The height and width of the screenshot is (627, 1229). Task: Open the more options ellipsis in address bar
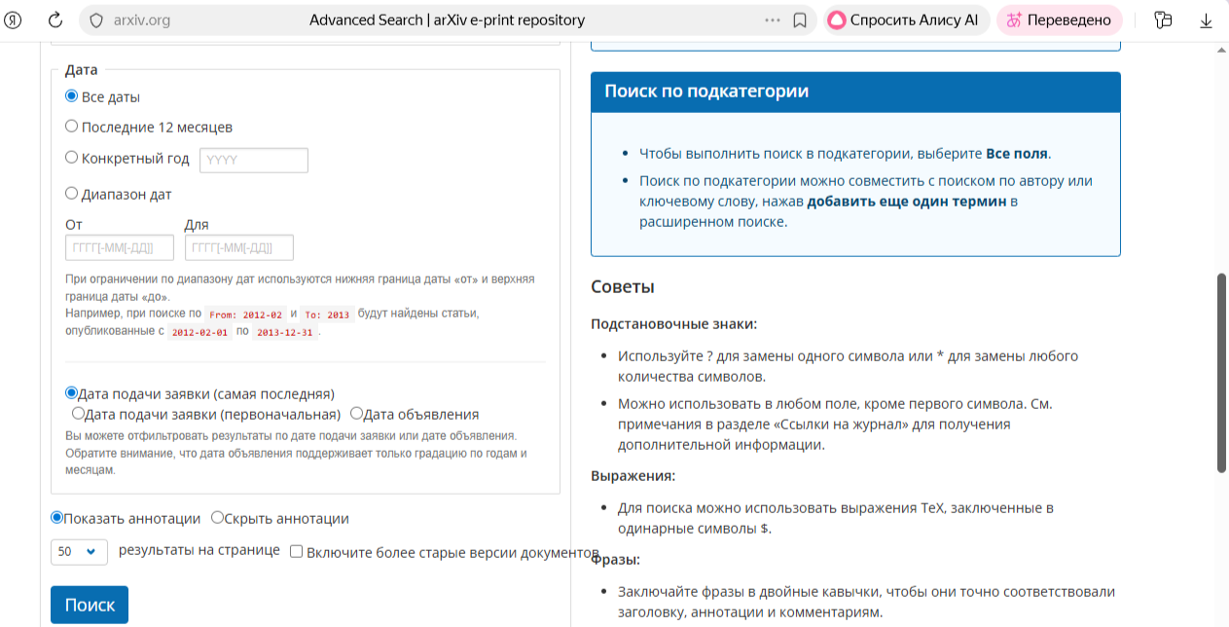772,18
